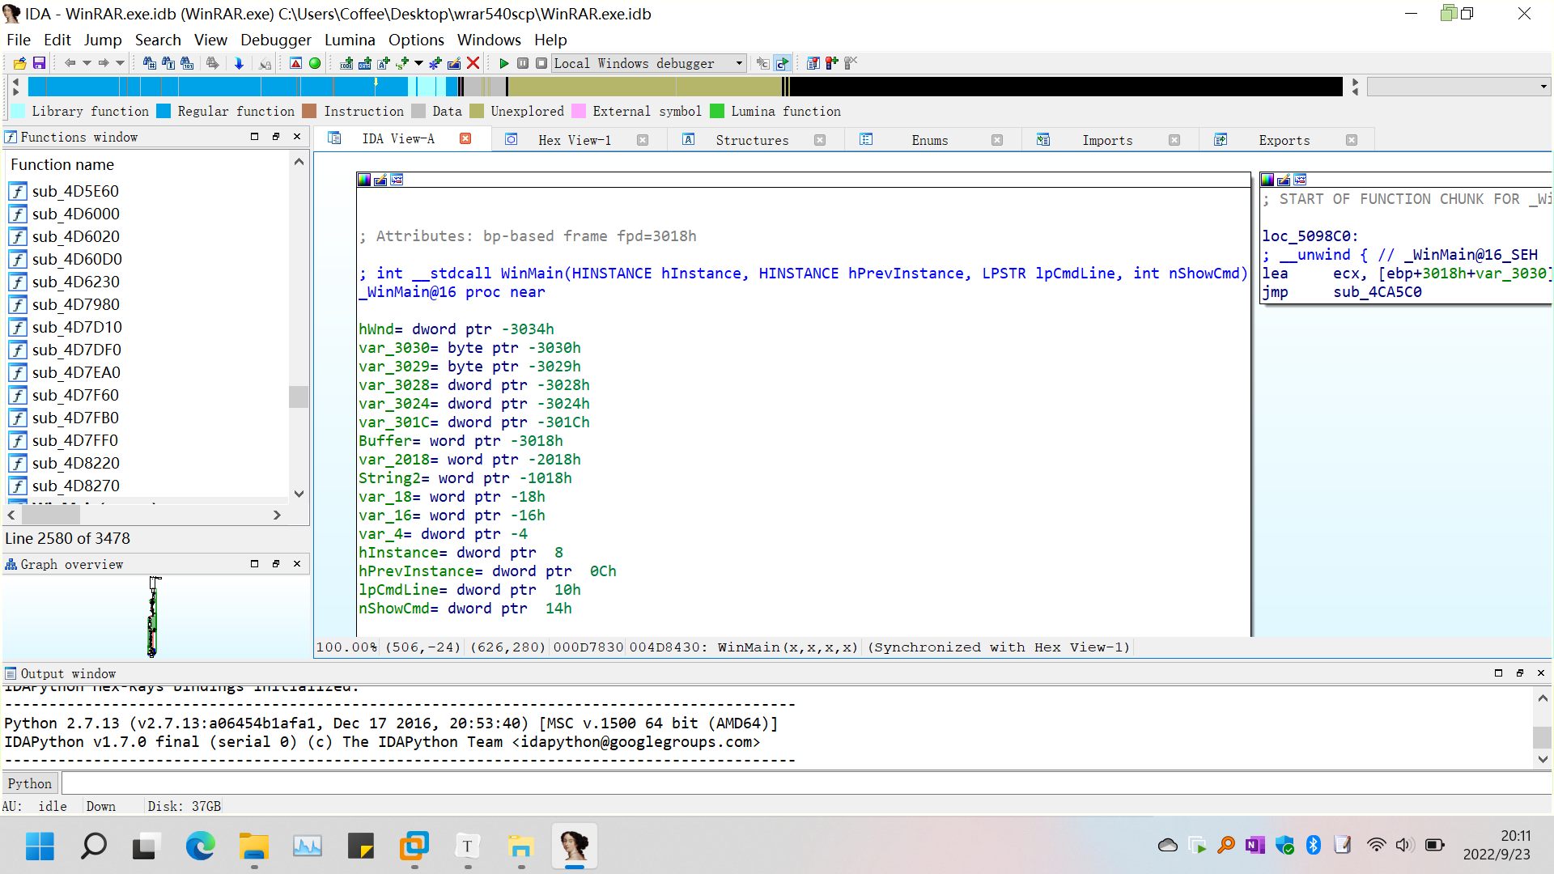
Task: Click the Save database icon
Action: [x=39, y=63]
